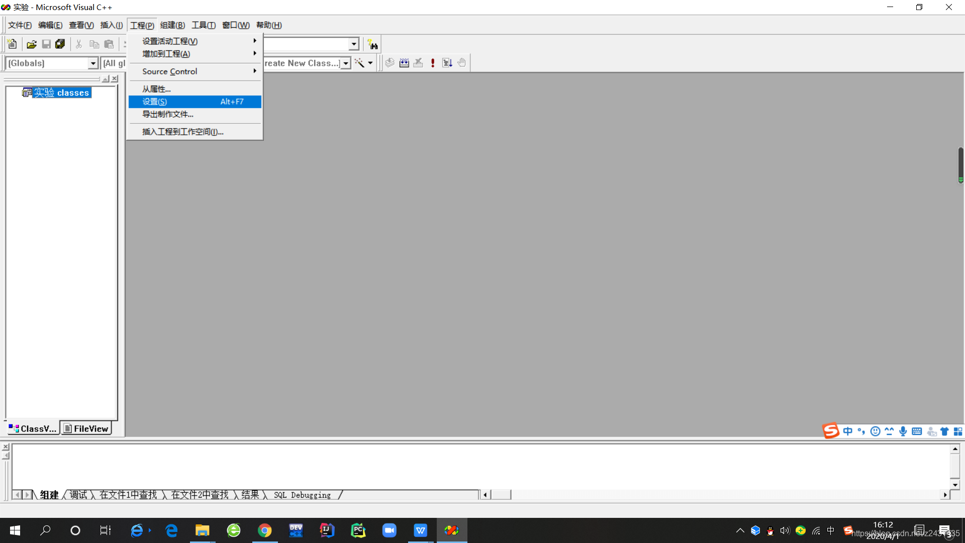Toggle Sogou punctuation mode

[861, 431]
